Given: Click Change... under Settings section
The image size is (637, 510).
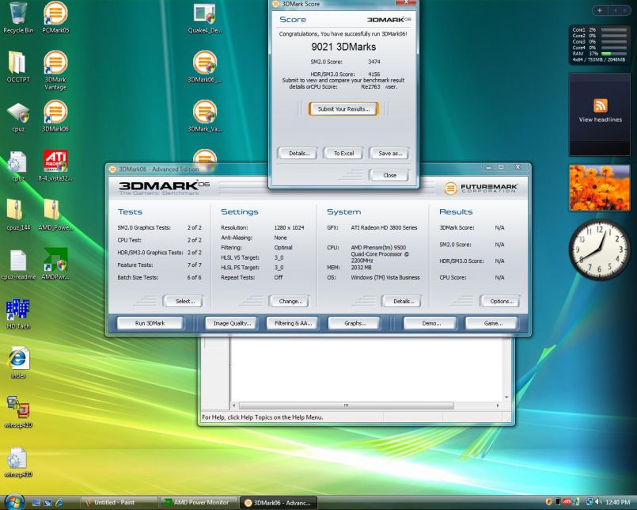Looking at the screenshot, I should pyautogui.click(x=290, y=301).
